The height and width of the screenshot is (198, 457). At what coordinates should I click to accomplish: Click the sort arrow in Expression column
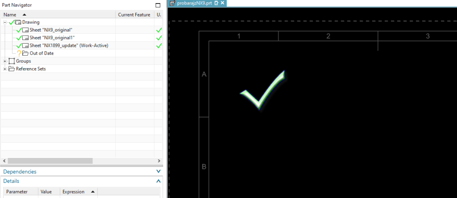pyautogui.click(x=93, y=192)
